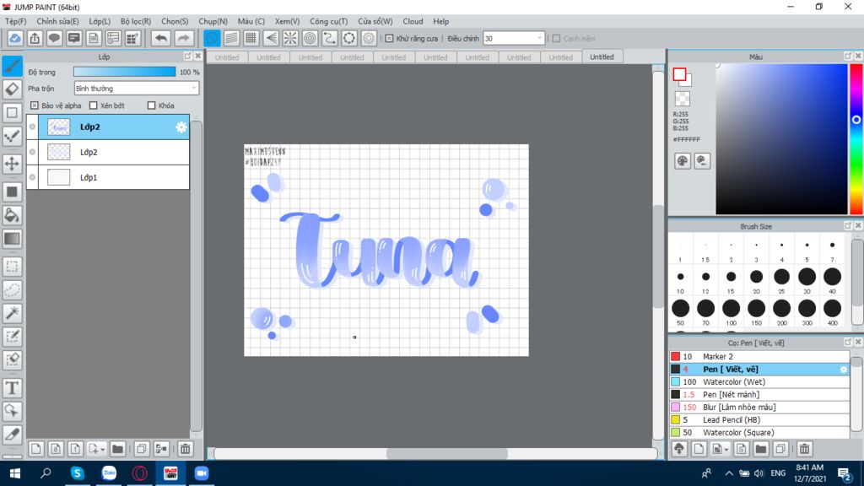The width and height of the screenshot is (864, 486).
Task: Select the Select Eraser tool
Action: [12, 359]
